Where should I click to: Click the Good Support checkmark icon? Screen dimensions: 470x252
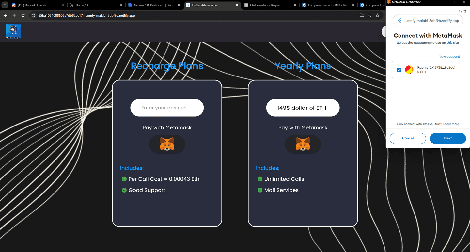tap(124, 190)
